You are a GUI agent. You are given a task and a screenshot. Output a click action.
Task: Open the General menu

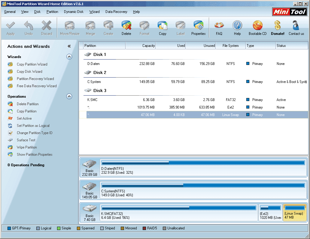10,12
